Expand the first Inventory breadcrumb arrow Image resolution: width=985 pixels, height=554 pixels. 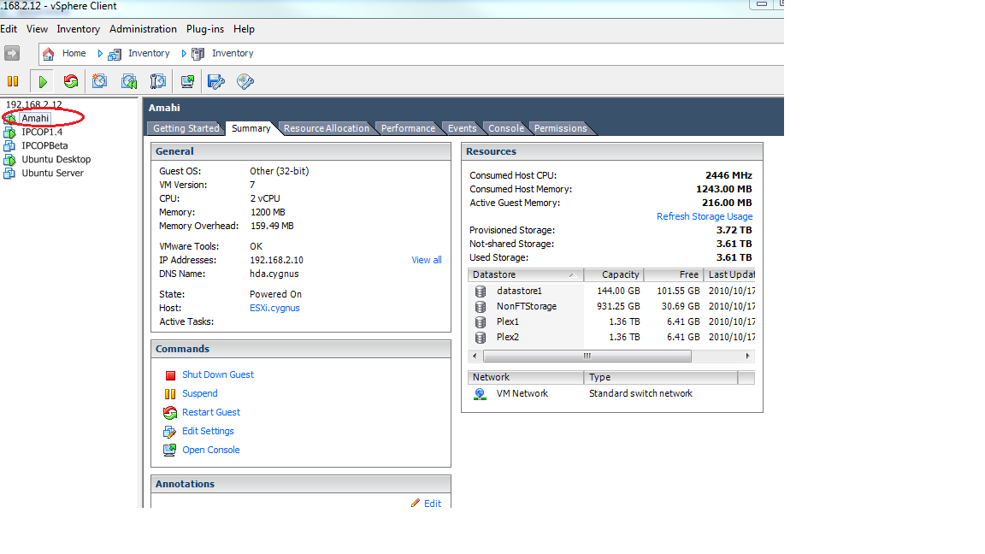pyautogui.click(x=100, y=54)
